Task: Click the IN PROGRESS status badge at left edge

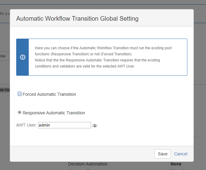Action: click(5, 90)
